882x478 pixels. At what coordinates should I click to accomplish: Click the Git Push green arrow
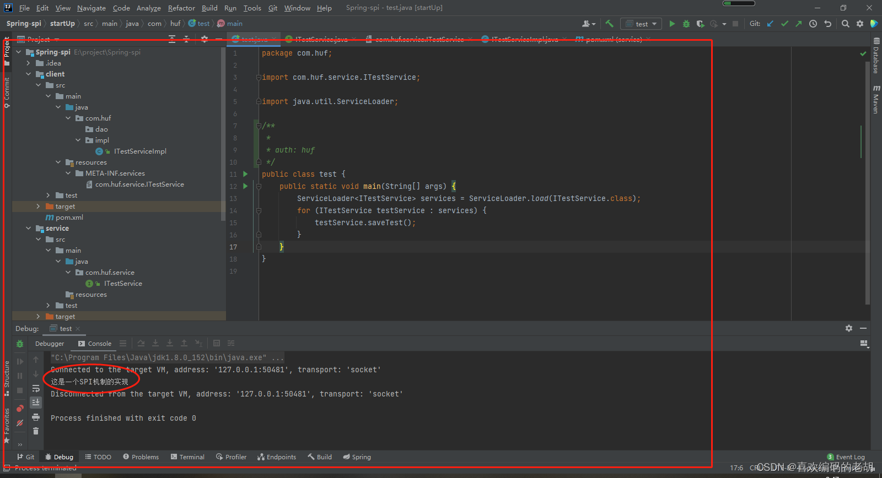pyautogui.click(x=799, y=24)
